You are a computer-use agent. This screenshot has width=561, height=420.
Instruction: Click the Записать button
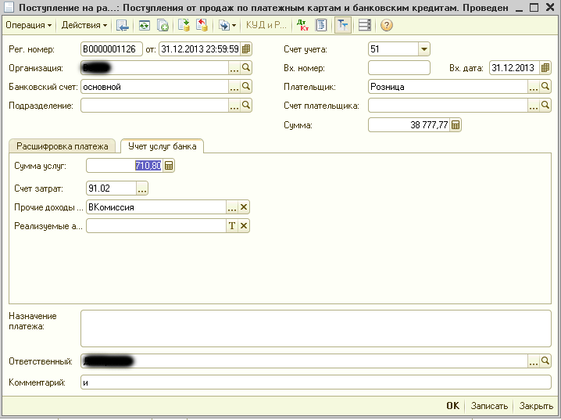489,406
